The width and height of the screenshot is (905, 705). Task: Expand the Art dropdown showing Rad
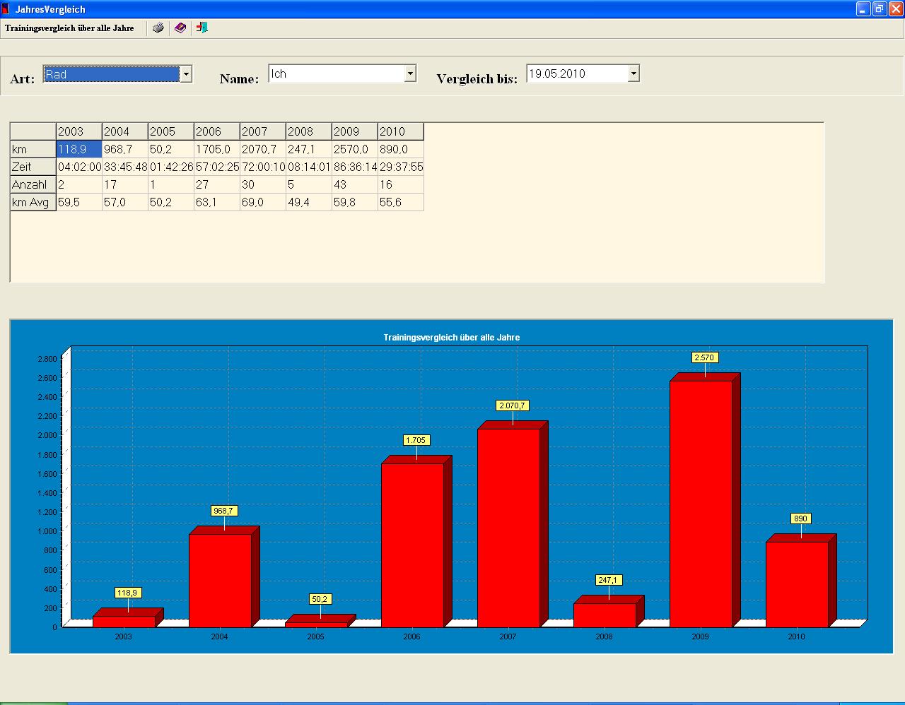pos(185,74)
